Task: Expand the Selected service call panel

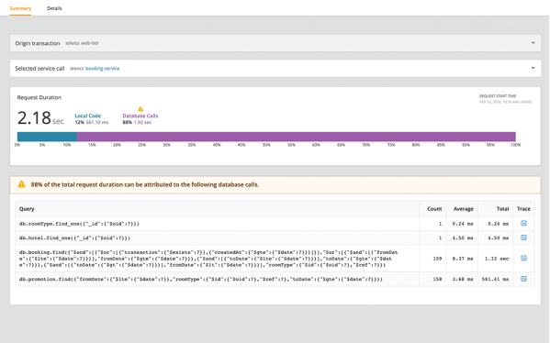Action: (x=533, y=68)
